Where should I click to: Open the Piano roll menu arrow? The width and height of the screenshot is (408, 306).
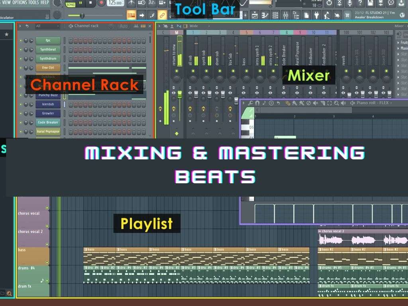tap(244, 103)
